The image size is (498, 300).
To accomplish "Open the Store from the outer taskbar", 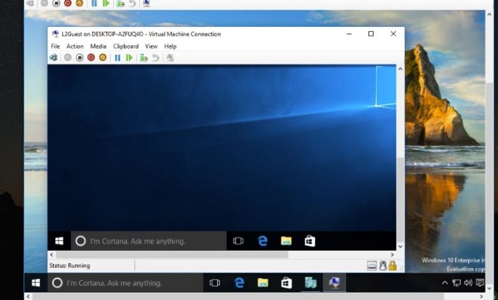I will pyautogui.click(x=286, y=283).
